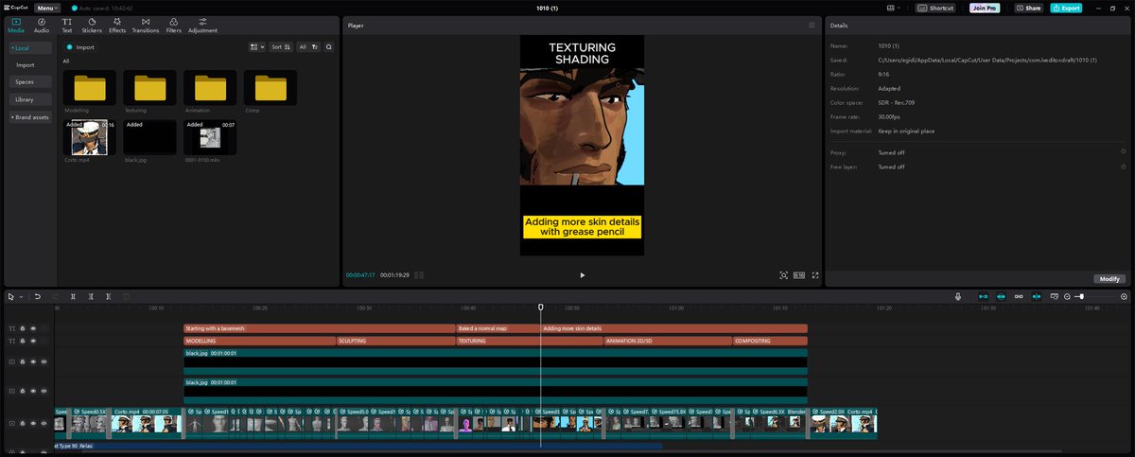Select Import in the left sidebar
This screenshot has height=457, width=1135.
pos(26,65)
